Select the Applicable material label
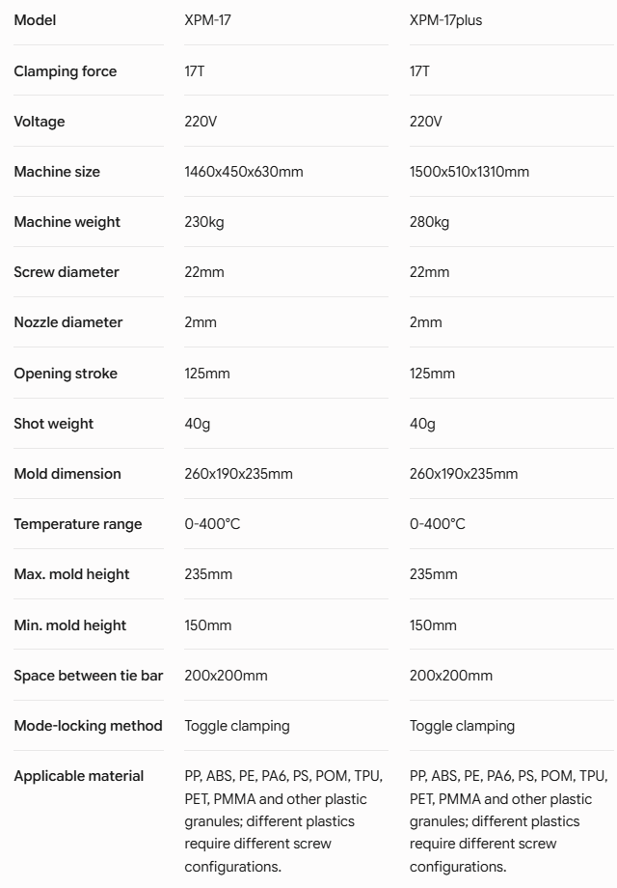The height and width of the screenshot is (888, 617). tap(79, 776)
